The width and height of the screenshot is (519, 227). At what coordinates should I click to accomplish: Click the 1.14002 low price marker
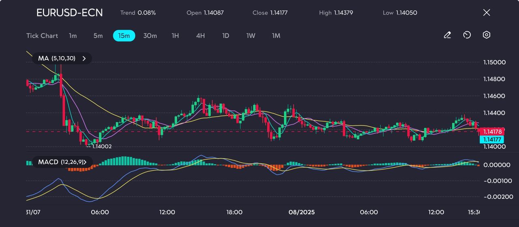[101, 147]
